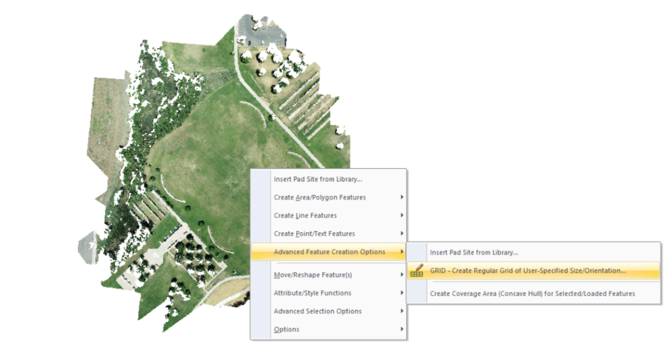
Task: Expand arrow beside Create Area/Polygon Features
Action: (402, 198)
